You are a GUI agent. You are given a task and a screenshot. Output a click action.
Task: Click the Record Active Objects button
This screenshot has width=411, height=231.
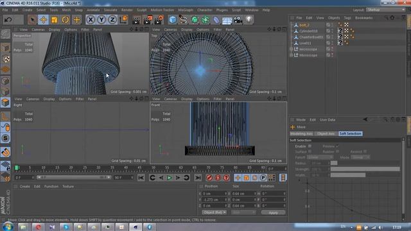209,178
